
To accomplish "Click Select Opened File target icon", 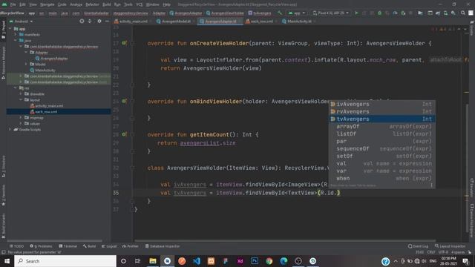I will tap(82, 22).
